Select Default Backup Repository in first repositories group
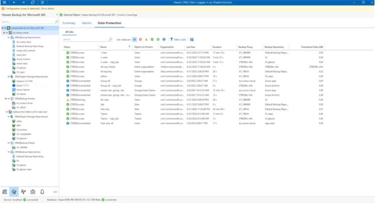375x203 pixels. [30, 46]
